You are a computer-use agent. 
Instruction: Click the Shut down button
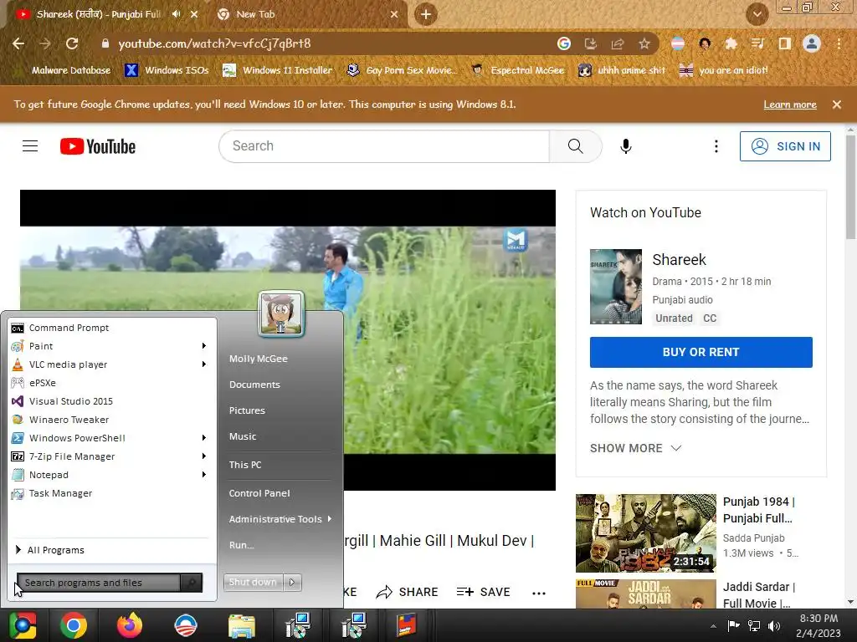click(x=254, y=583)
